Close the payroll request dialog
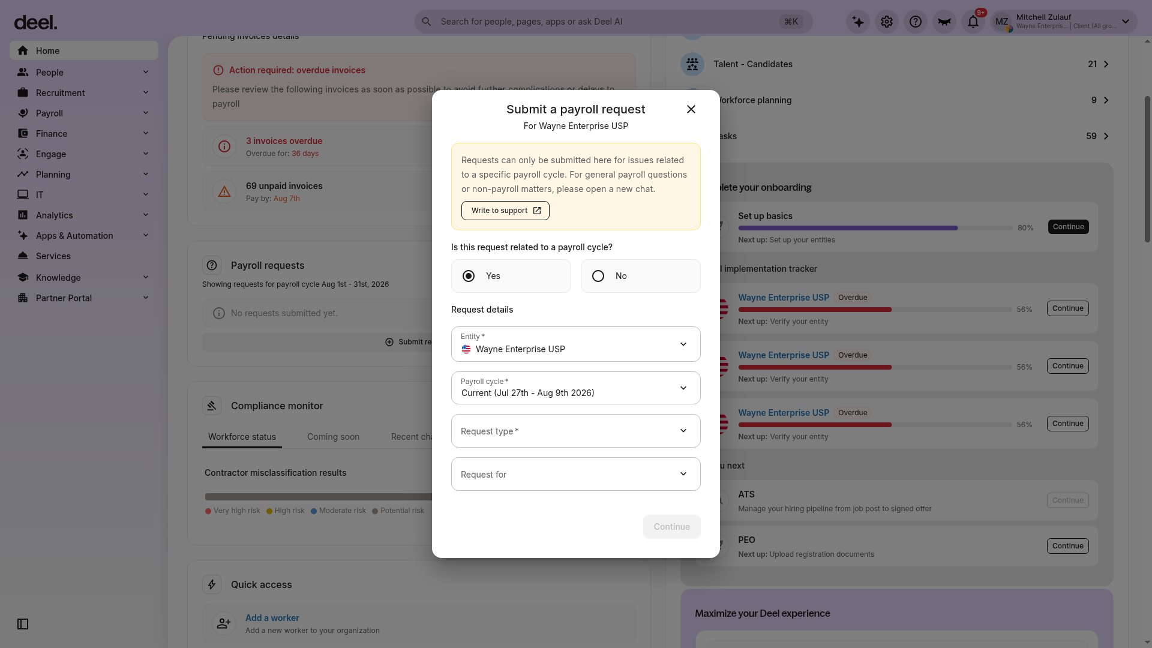Image resolution: width=1152 pixels, height=648 pixels. [x=691, y=109]
